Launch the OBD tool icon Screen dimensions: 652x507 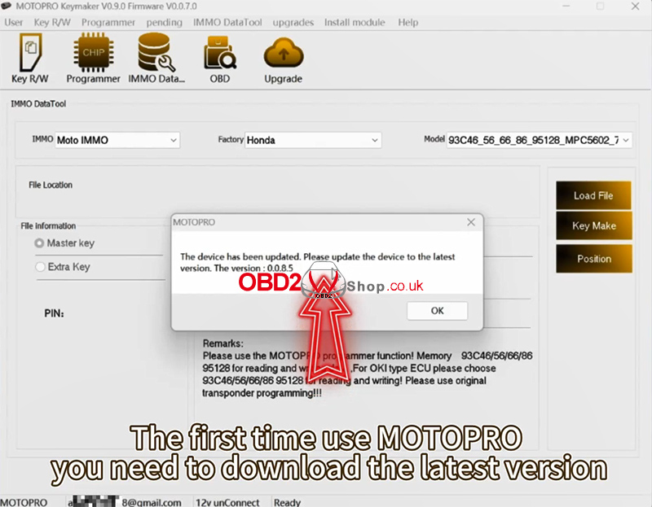[x=219, y=59]
